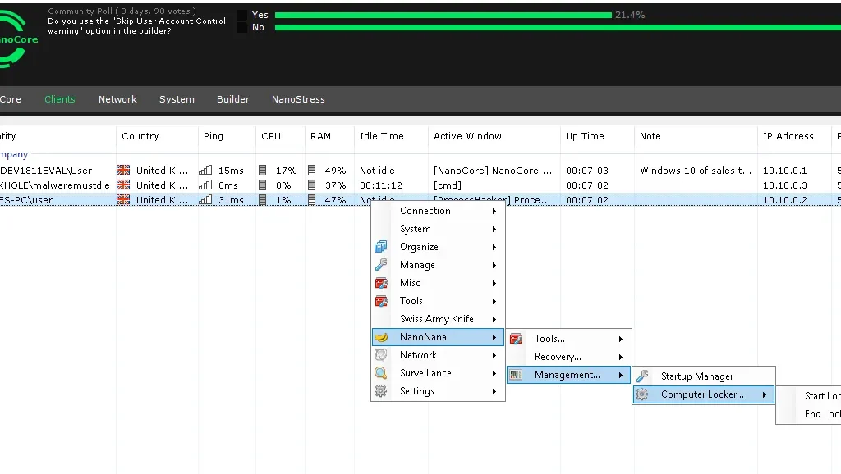Expand the Surveillance submenu arrow
The width and height of the screenshot is (841, 474).
494,373
